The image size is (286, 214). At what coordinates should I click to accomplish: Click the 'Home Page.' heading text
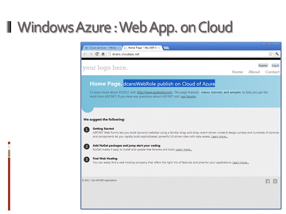(x=106, y=84)
